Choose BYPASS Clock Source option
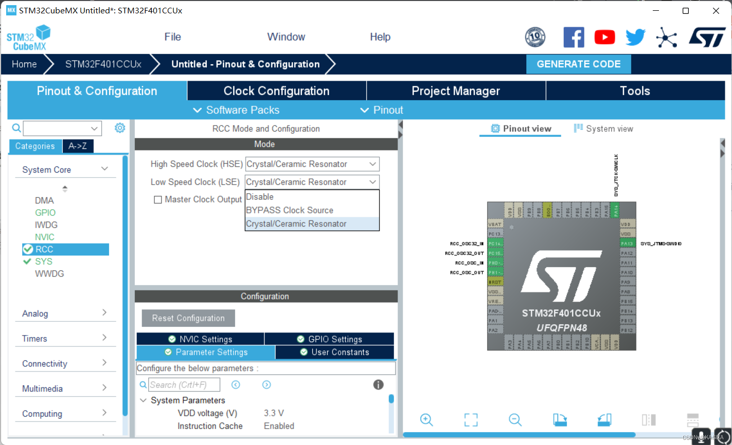This screenshot has height=445, width=732. (x=312, y=210)
